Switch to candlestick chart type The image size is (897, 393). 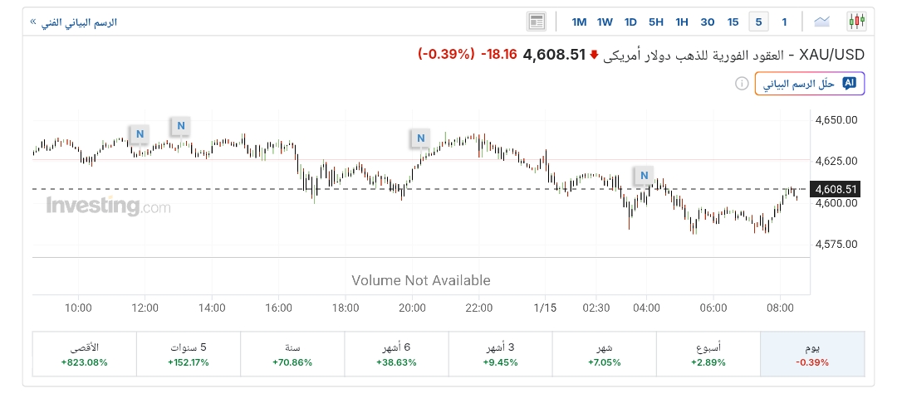click(856, 22)
